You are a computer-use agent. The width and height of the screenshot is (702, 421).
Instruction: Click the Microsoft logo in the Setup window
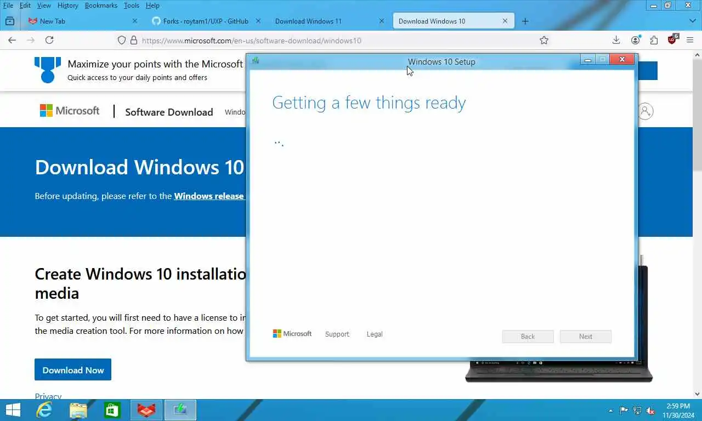pyautogui.click(x=292, y=333)
